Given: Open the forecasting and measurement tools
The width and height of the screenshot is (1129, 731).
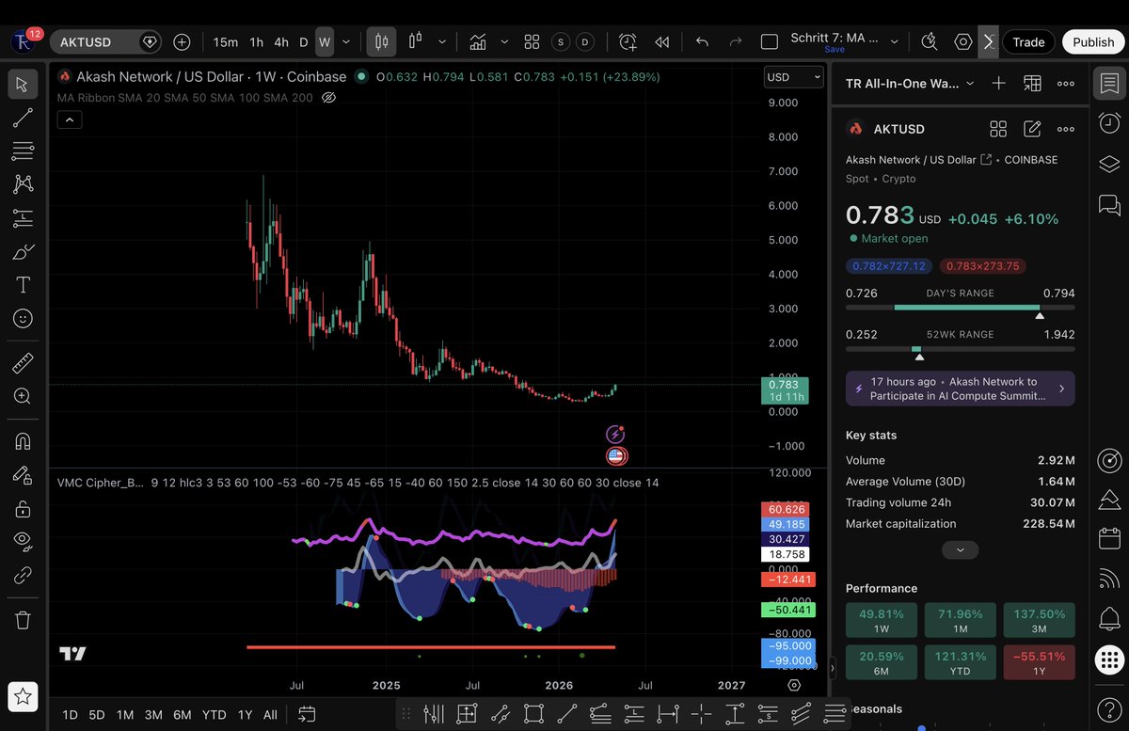Looking at the screenshot, I should pyautogui.click(x=24, y=218).
